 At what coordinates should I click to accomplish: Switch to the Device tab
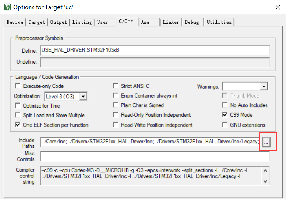pos(15,22)
